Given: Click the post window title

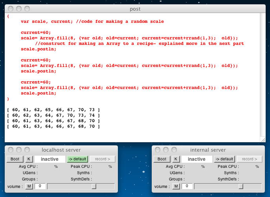Looking at the screenshot, I should click(135, 9).
